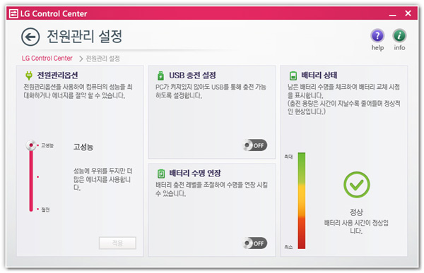Click the battery health color gauge bar

[302, 200]
